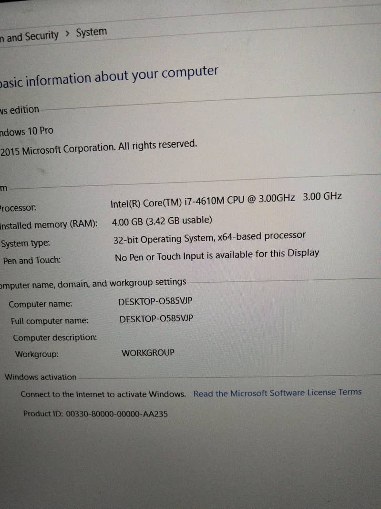Click the System type: label
381x509 pixels.
(25, 243)
